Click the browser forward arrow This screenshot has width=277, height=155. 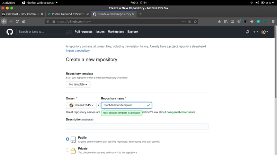click(11, 21)
